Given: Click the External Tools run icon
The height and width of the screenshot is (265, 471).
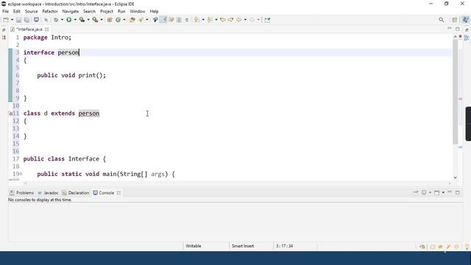Looking at the screenshot, I should point(95,20).
